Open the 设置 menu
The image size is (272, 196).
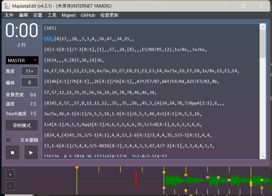point(38,15)
